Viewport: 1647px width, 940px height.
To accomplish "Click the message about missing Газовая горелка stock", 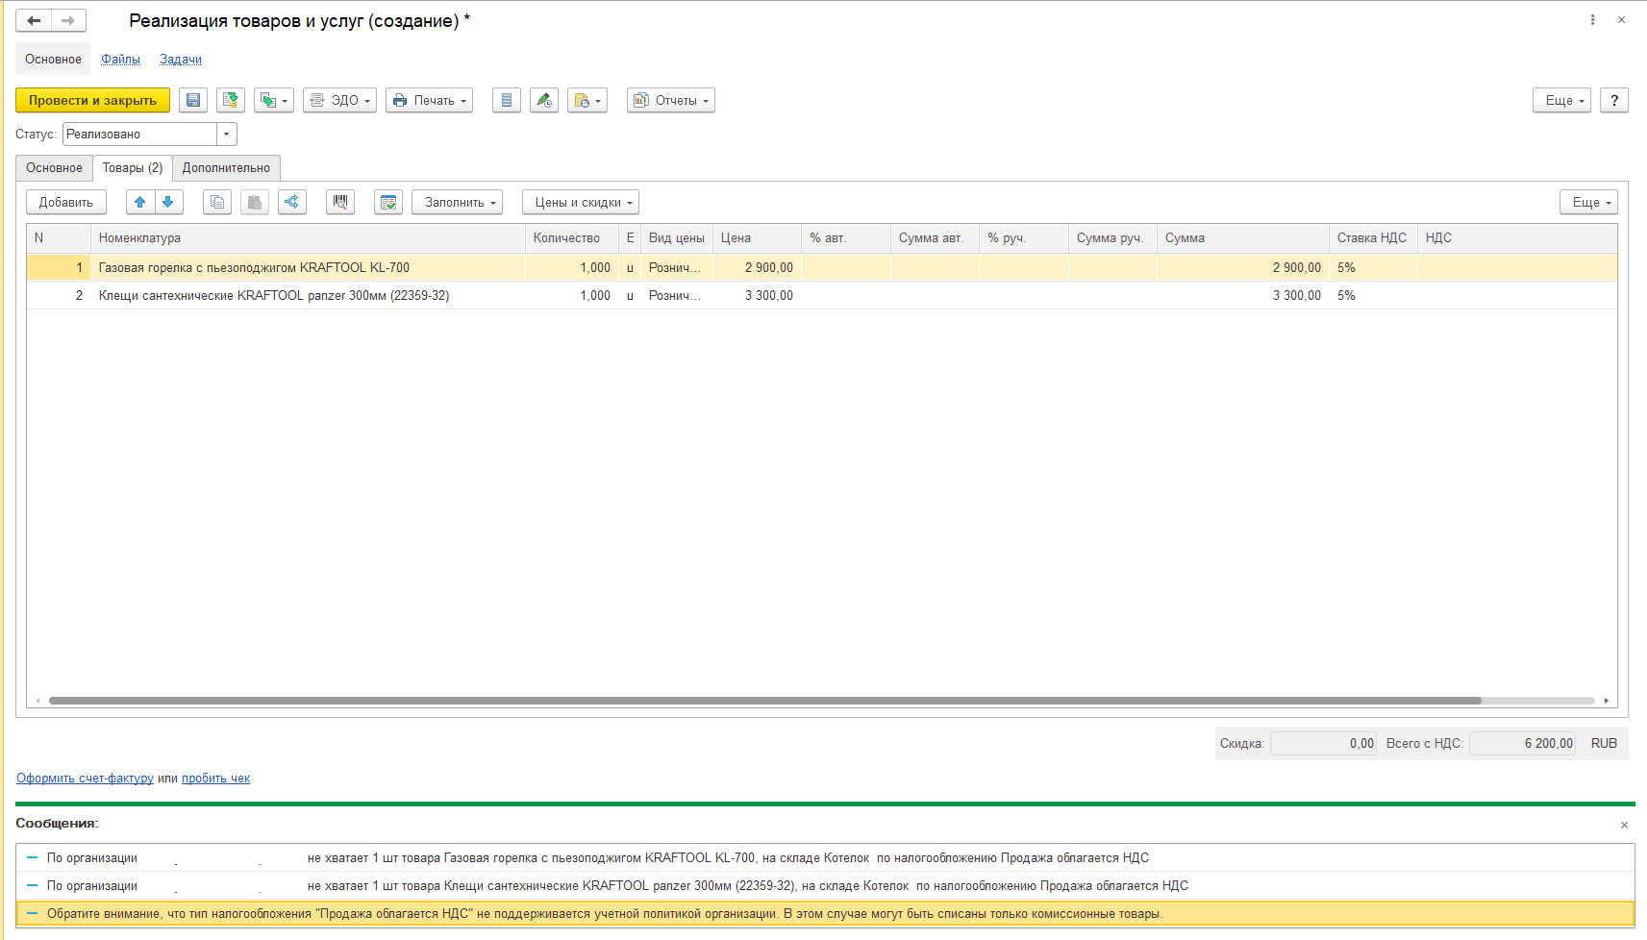I will [x=825, y=858].
